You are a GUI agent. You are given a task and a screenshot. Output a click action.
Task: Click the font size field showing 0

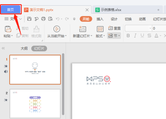click(x=159, y=28)
